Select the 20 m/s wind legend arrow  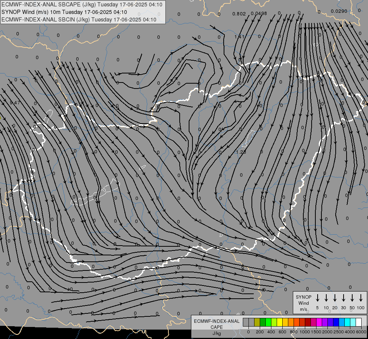click(x=335, y=298)
